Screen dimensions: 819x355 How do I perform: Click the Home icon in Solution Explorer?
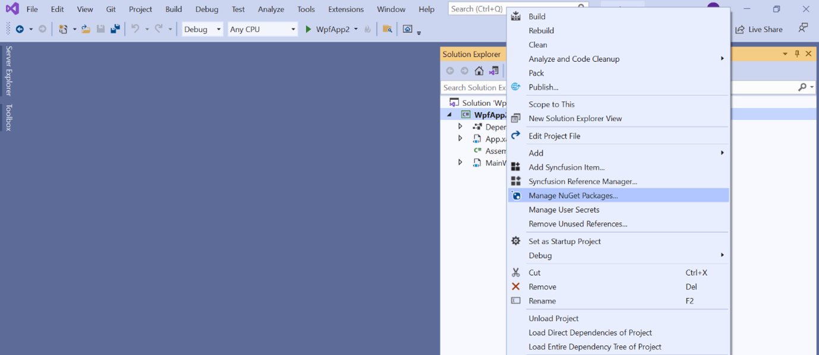(479, 70)
